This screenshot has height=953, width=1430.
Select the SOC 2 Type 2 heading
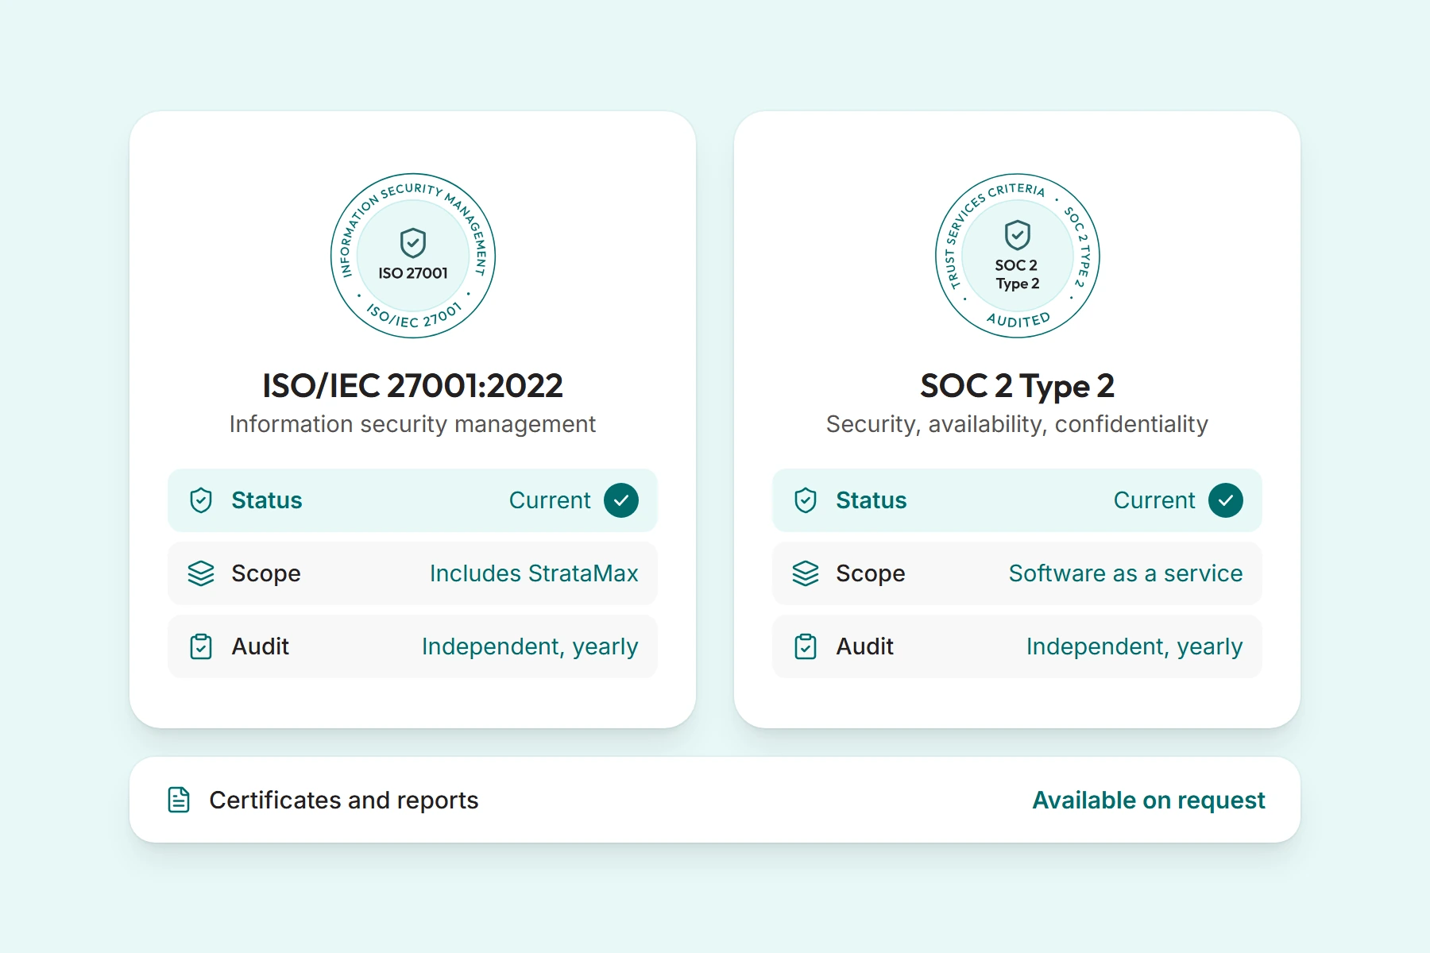(x=1018, y=386)
